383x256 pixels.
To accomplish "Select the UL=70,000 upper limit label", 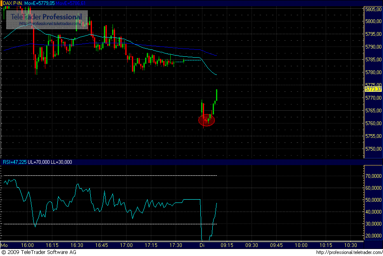I will tap(38, 162).
